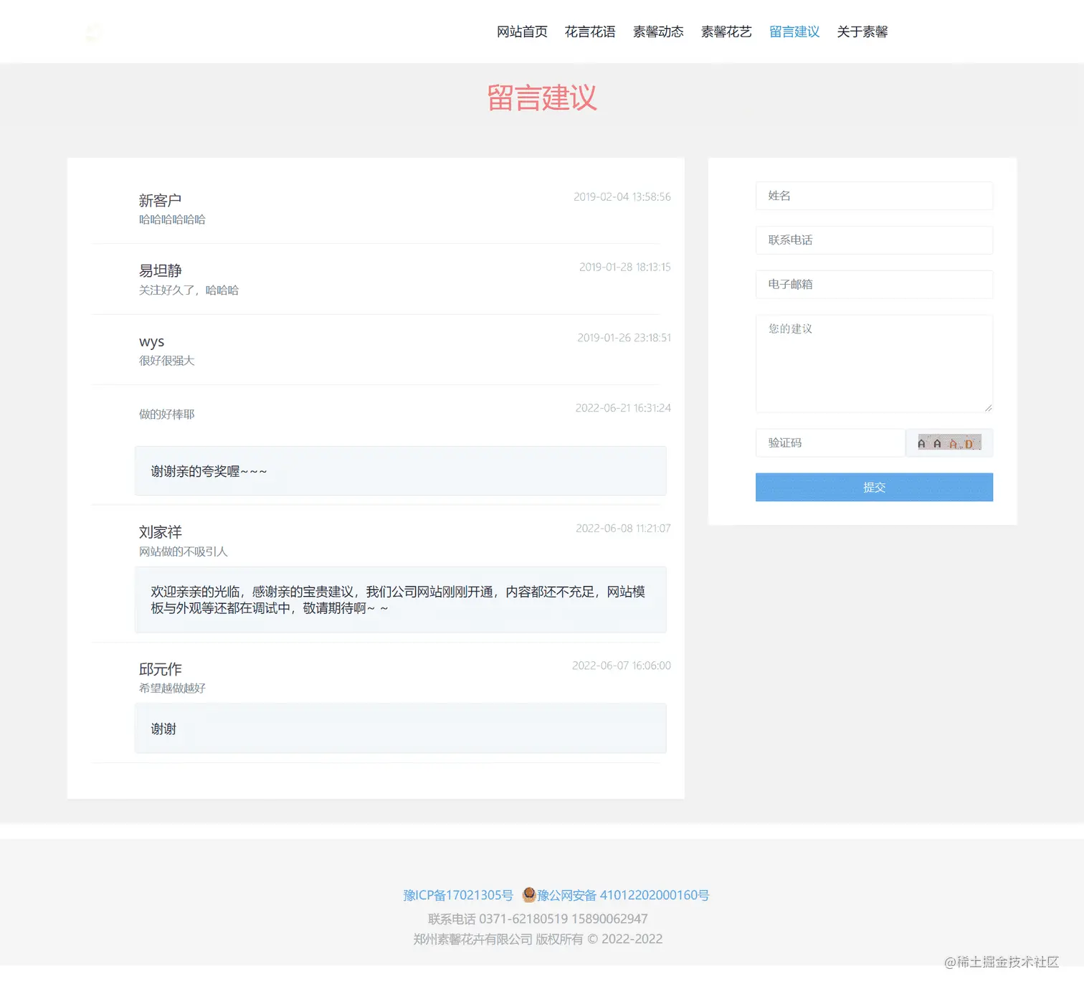The height and width of the screenshot is (994, 1084).
Task: Open the 网站首页 navigation item
Action: point(522,32)
